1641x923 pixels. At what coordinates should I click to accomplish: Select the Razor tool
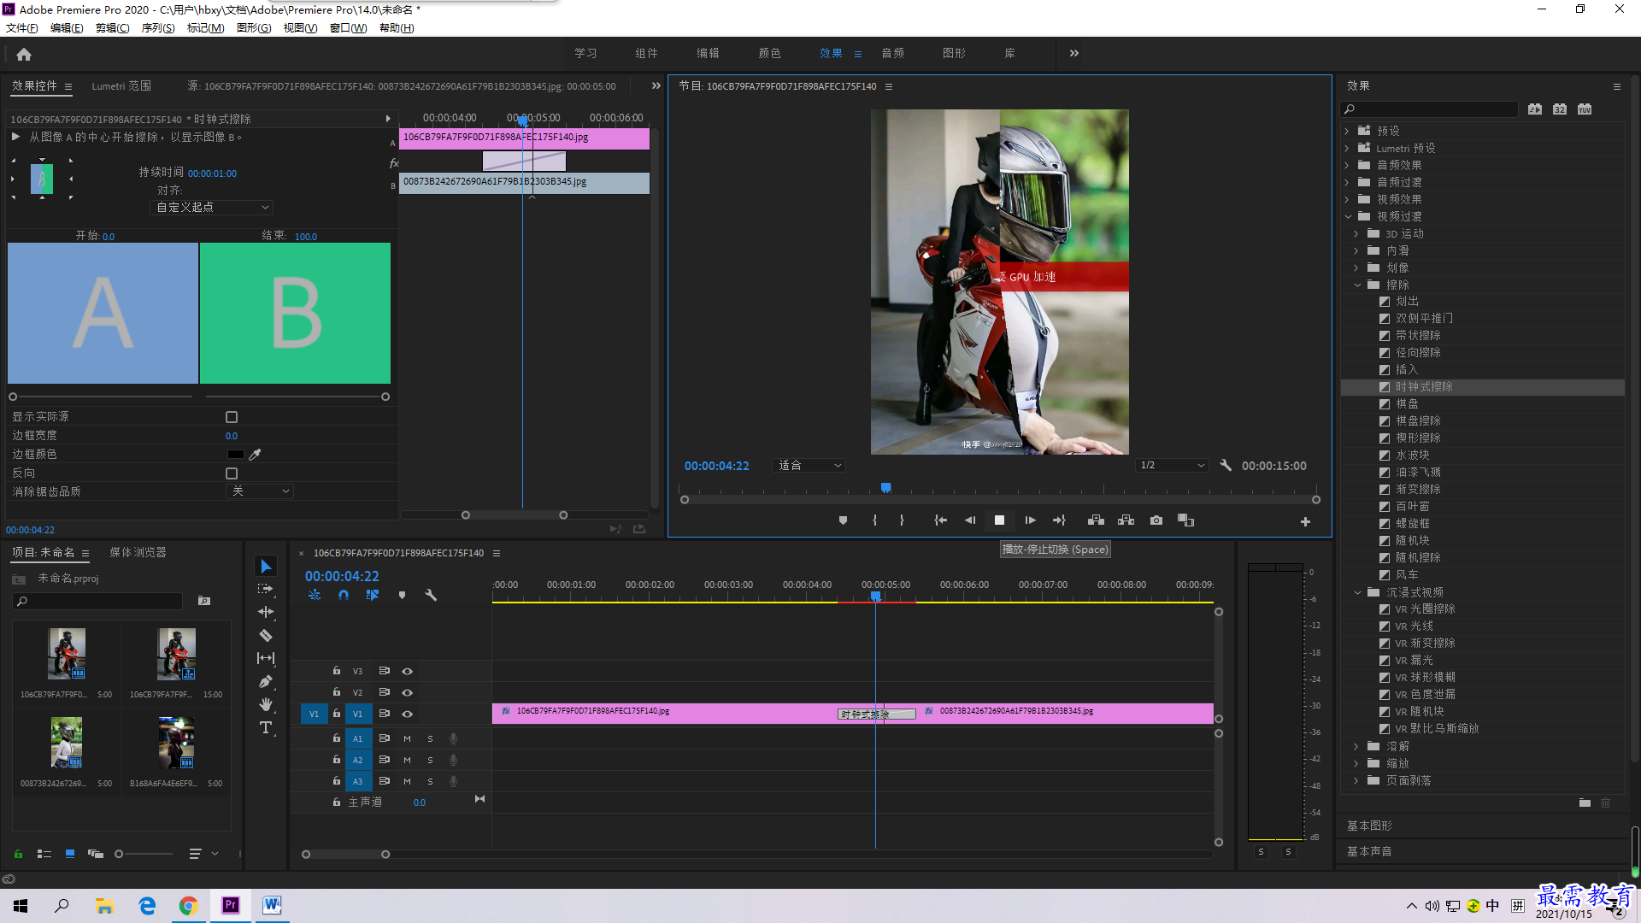[x=266, y=635]
